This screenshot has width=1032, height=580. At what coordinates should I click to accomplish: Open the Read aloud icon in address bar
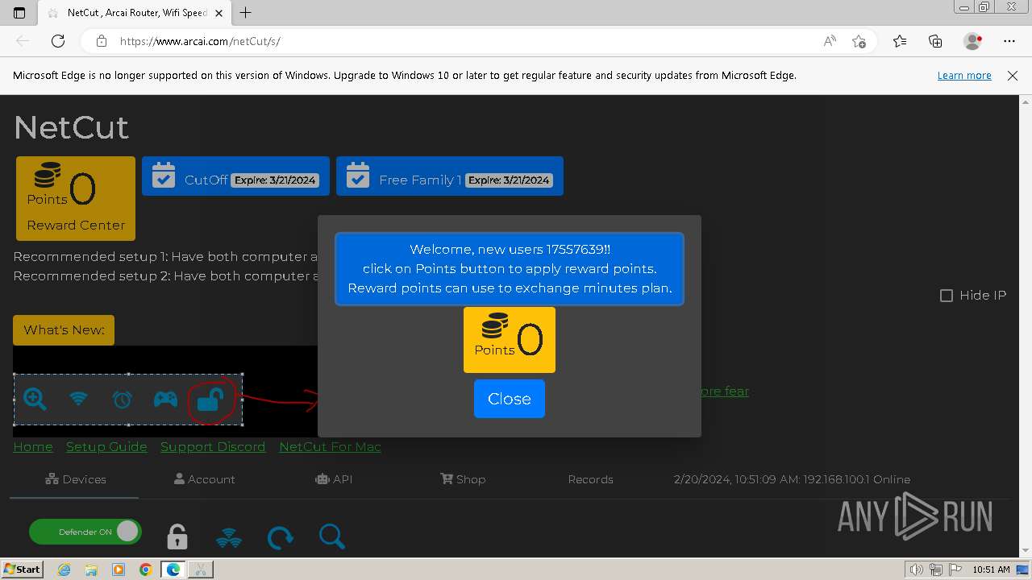click(830, 41)
